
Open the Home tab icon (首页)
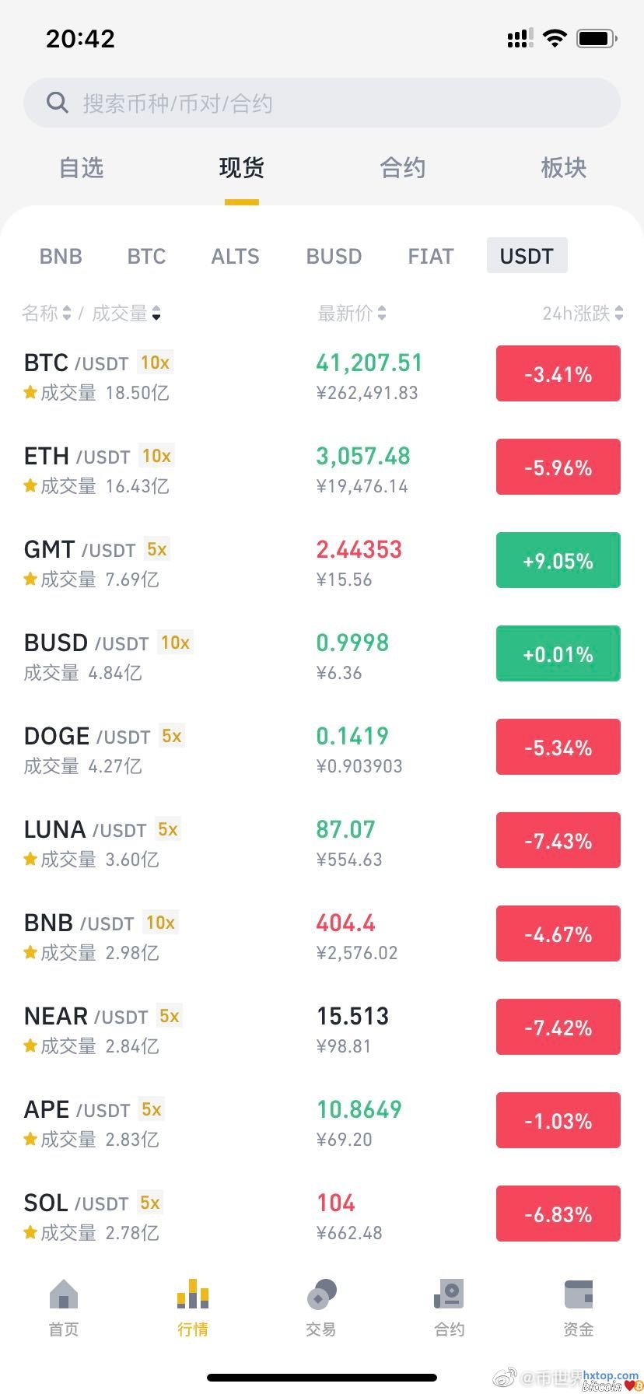(x=64, y=1294)
